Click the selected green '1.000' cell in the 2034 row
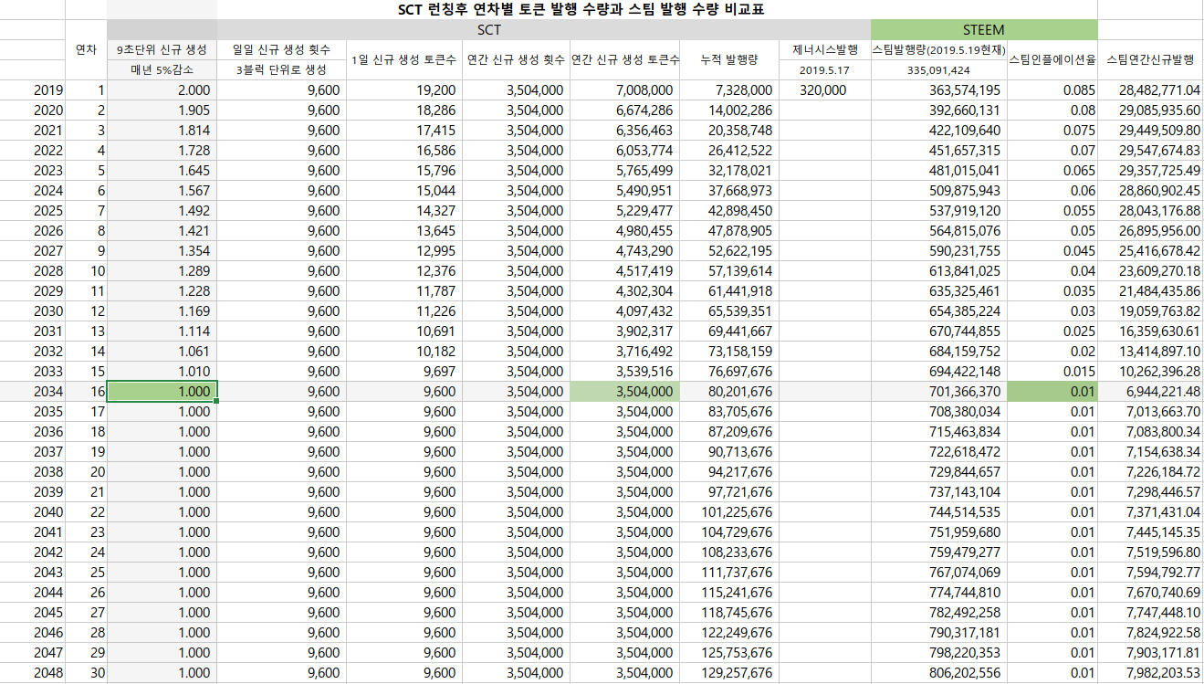This screenshot has height=684, width=1204. click(162, 392)
